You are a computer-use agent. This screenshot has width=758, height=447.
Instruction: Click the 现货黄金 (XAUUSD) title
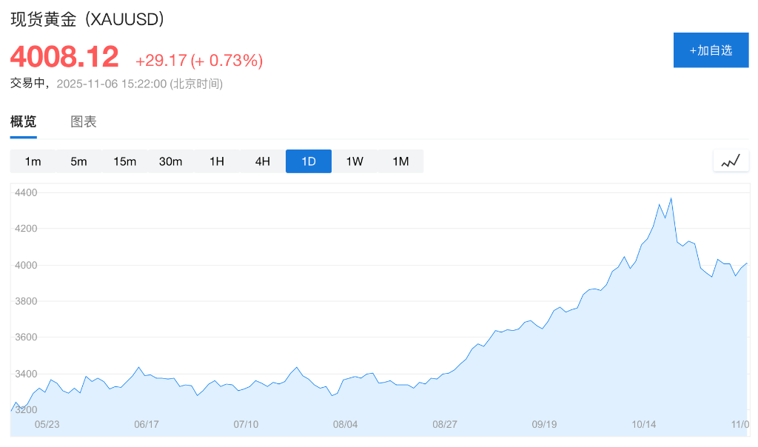tap(85, 21)
